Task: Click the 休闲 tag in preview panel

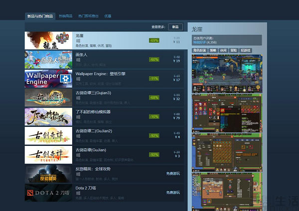Action: (x=223, y=50)
